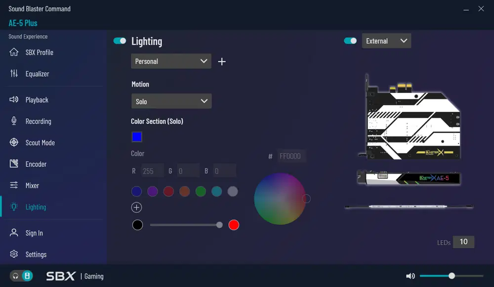Toggle headphone/speaker output switch
The width and height of the screenshot is (494, 287).
point(21,276)
